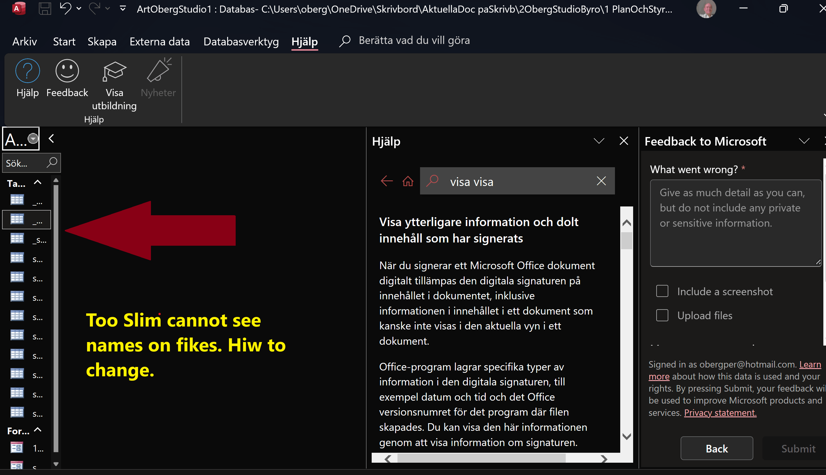Click the Back button in feedback pane
The image size is (826, 475).
pyautogui.click(x=716, y=449)
